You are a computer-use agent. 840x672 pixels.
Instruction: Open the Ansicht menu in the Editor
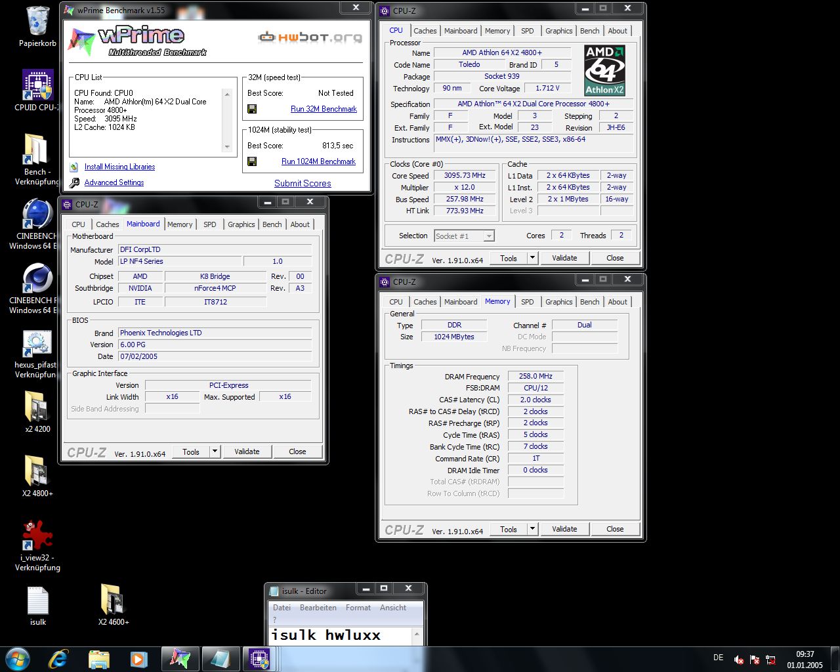[x=393, y=608]
